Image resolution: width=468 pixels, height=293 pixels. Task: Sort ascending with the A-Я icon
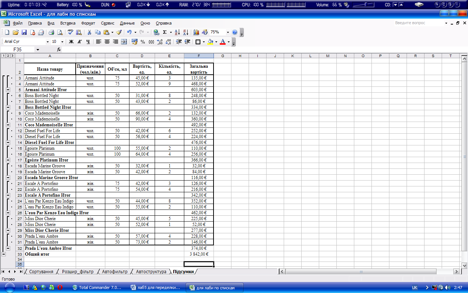pos(177,32)
